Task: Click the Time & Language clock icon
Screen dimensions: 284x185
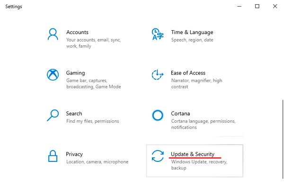Action: tap(158, 34)
